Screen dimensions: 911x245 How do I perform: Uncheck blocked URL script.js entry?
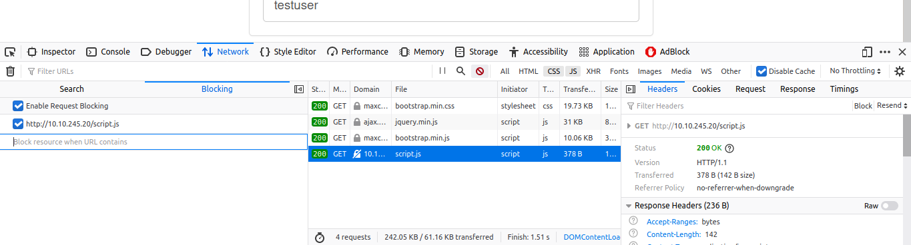(x=18, y=124)
